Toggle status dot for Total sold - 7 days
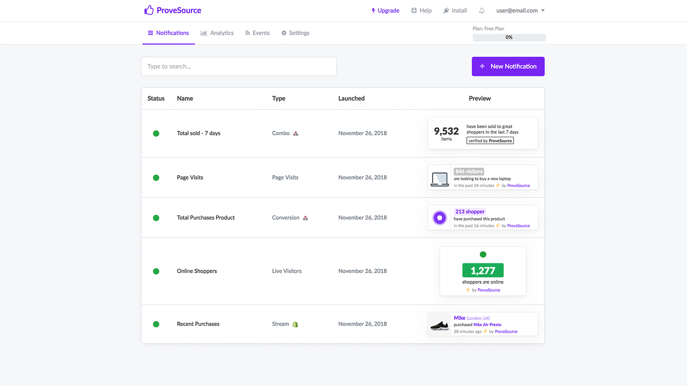Screen dimensions: 687x386 (156, 133)
